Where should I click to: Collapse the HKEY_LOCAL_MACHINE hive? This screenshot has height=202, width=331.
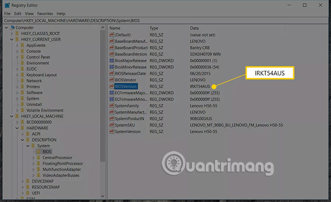coord(12,116)
